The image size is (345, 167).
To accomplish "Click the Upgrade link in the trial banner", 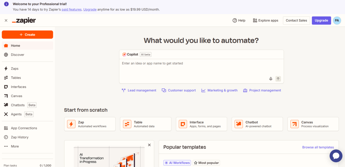I will (x=90, y=9).
